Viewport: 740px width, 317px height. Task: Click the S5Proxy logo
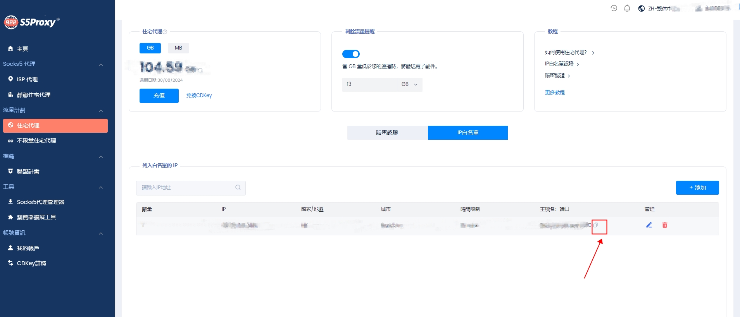(32, 22)
